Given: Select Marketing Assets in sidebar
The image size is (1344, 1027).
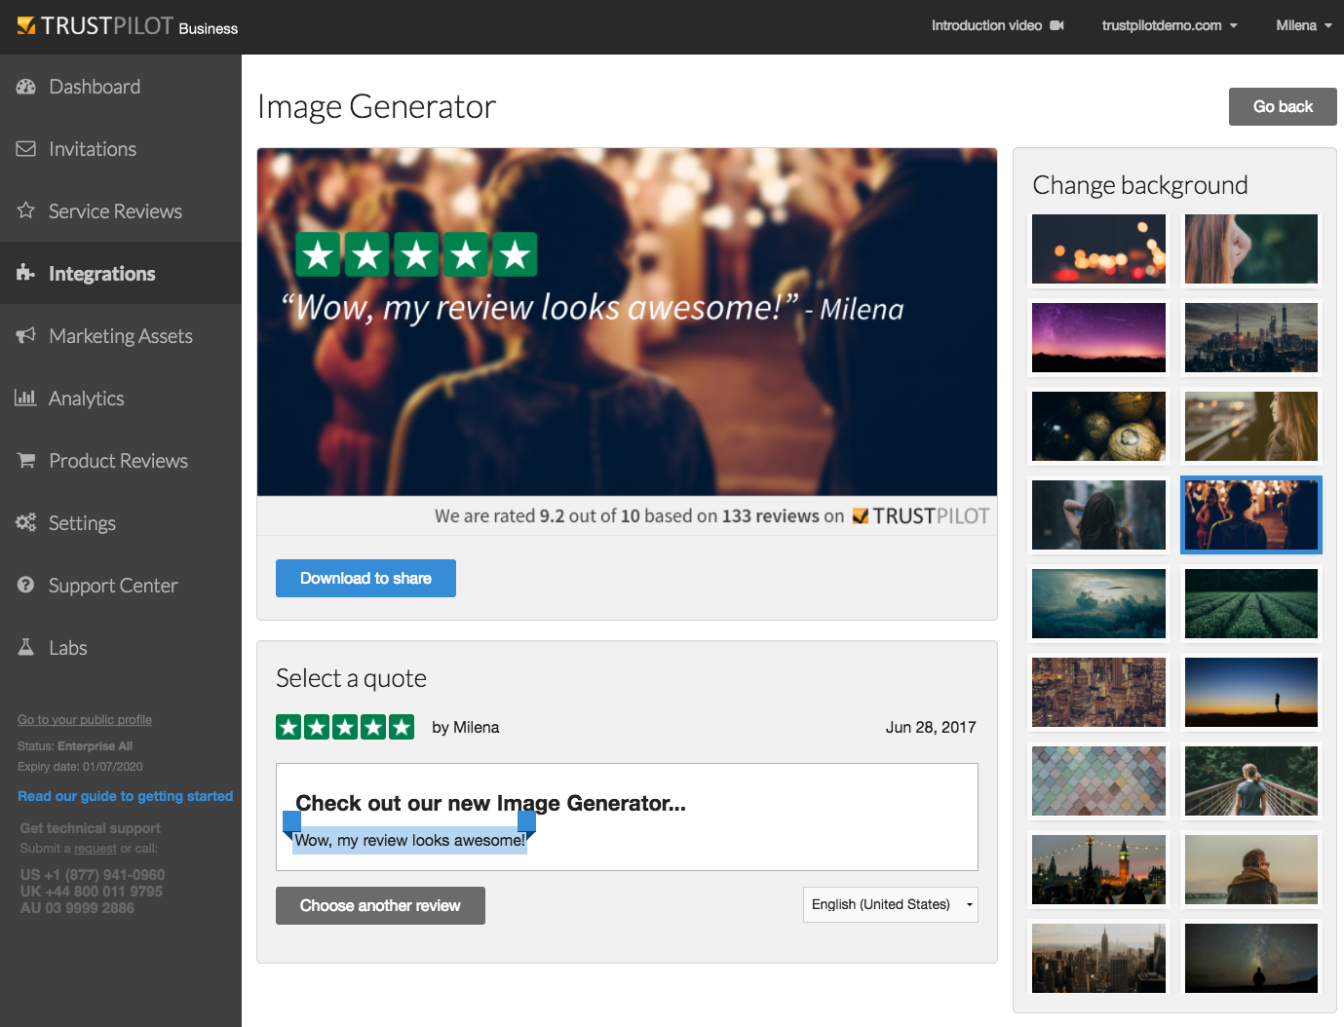Looking at the screenshot, I should (121, 336).
